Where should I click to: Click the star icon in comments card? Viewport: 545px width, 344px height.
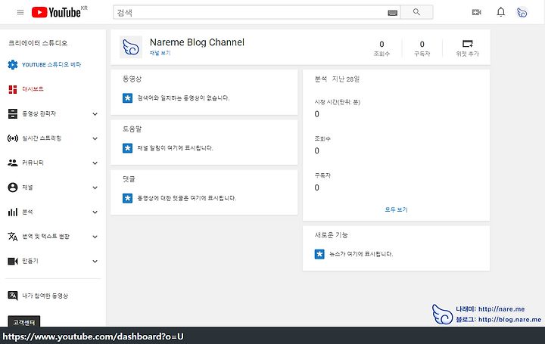128,198
